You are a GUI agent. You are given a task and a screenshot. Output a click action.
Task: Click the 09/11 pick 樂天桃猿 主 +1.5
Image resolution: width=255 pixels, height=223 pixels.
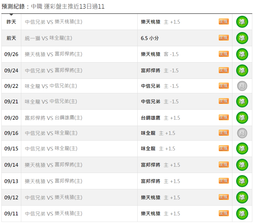(160, 213)
